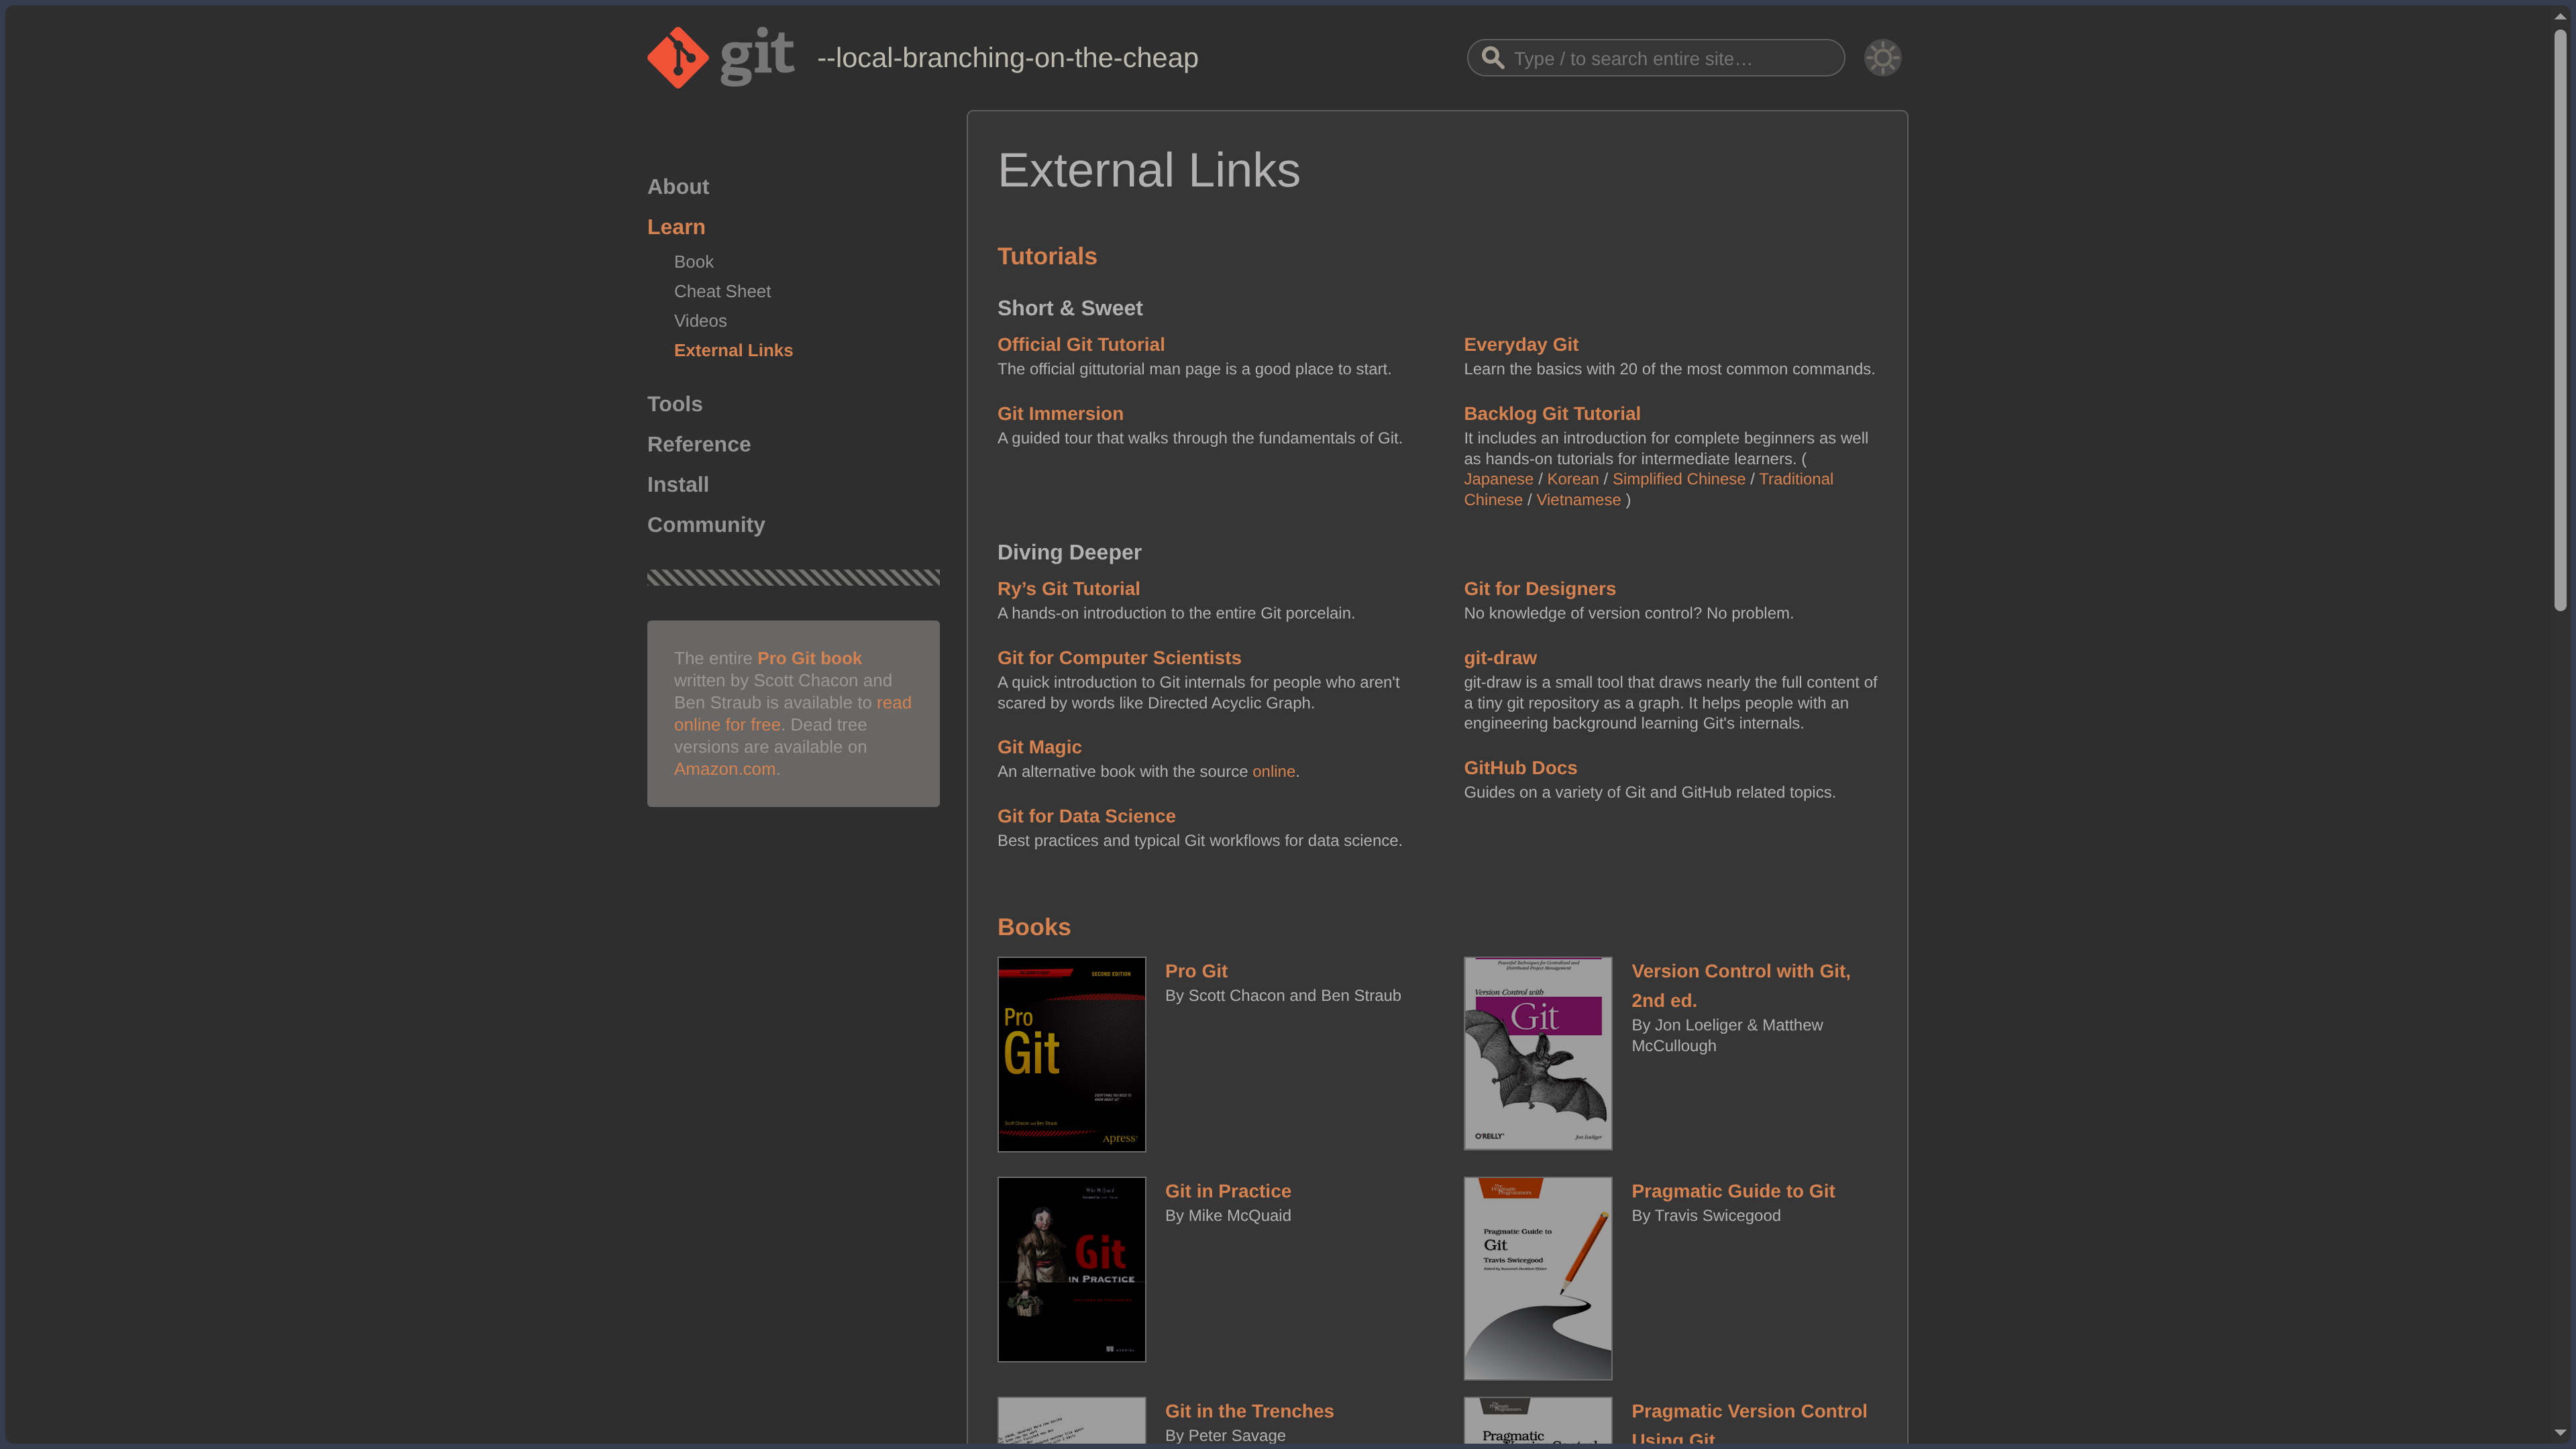Open the Git in the Trenches link
Screen dimensions: 2576x1449
coord(1248,1411)
